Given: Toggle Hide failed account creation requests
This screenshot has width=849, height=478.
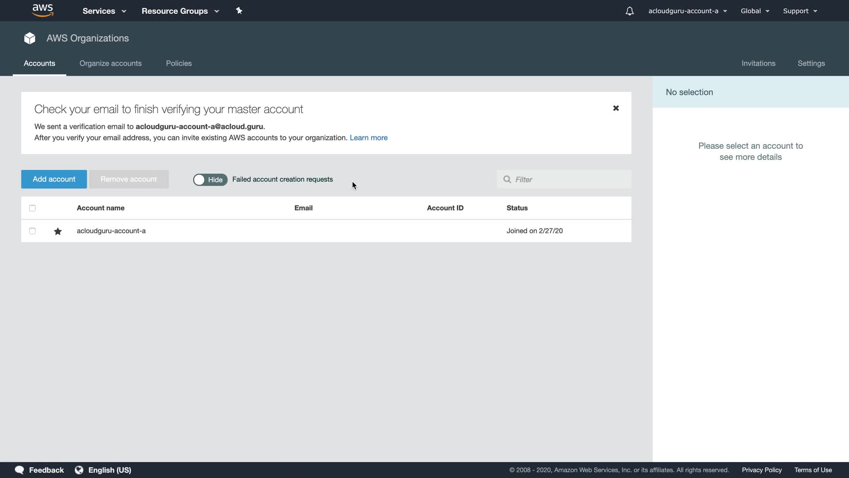Looking at the screenshot, I should pos(210,179).
